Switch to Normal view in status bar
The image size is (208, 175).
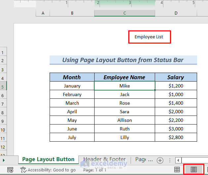coord(177,169)
